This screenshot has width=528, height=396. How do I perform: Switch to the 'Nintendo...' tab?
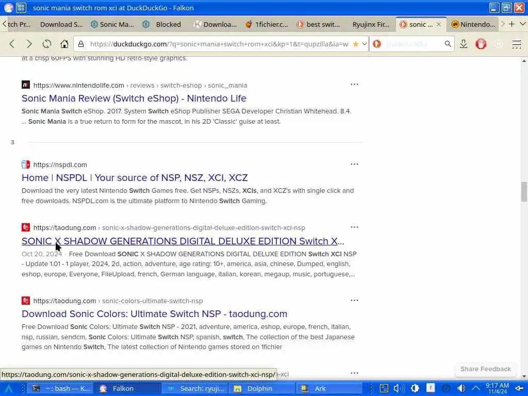473,24
